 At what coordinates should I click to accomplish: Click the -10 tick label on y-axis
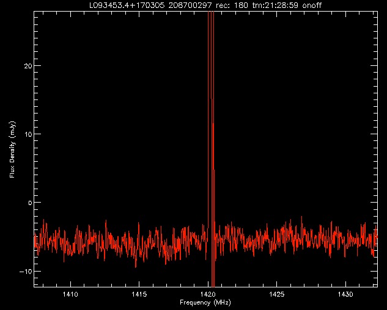[x=25, y=271]
